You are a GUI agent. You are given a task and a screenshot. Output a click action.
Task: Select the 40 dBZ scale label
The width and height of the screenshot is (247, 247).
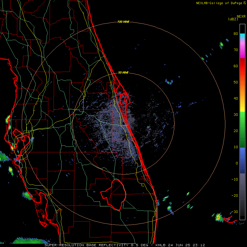tap(236, 99)
